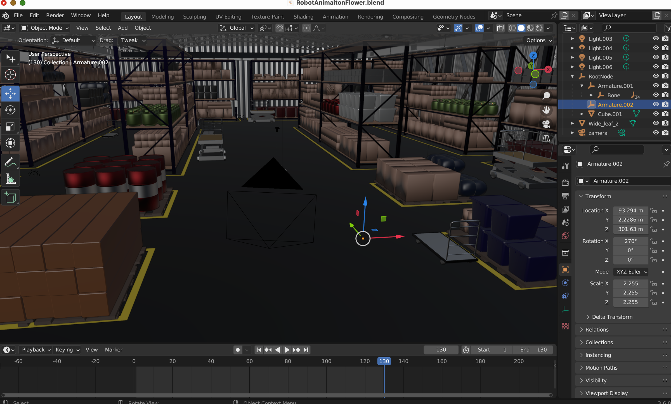Click the Location X value field
Screen dimensions: 671x404
[630, 211]
